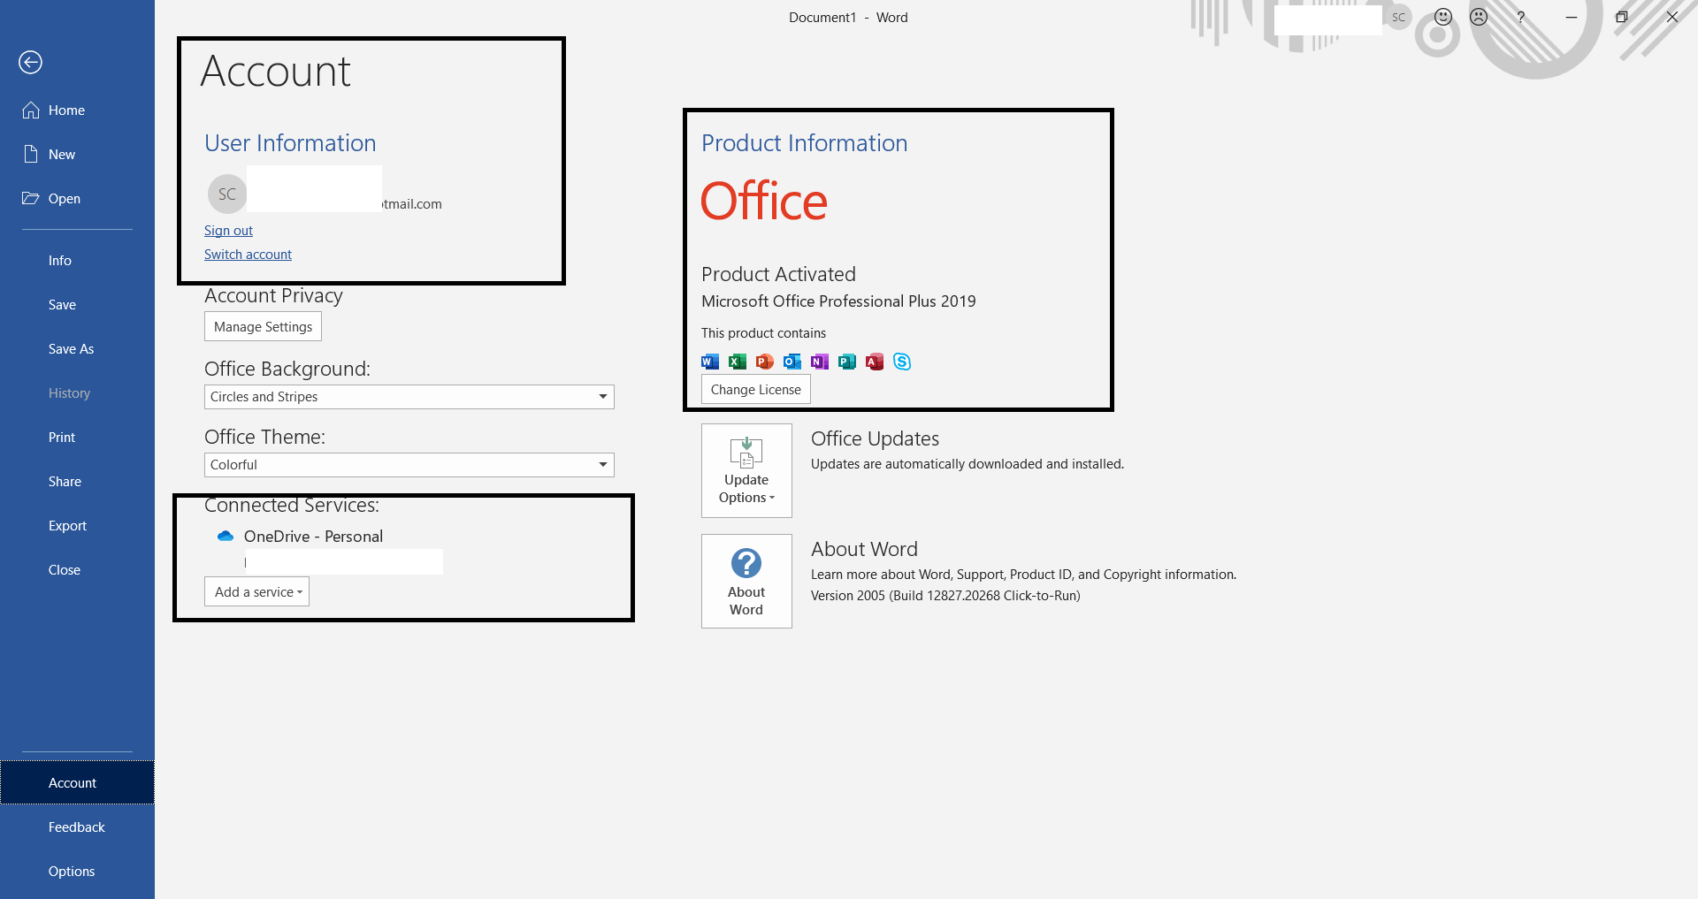Restore down the Word window
This screenshot has width=1698, height=899.
click(1622, 17)
